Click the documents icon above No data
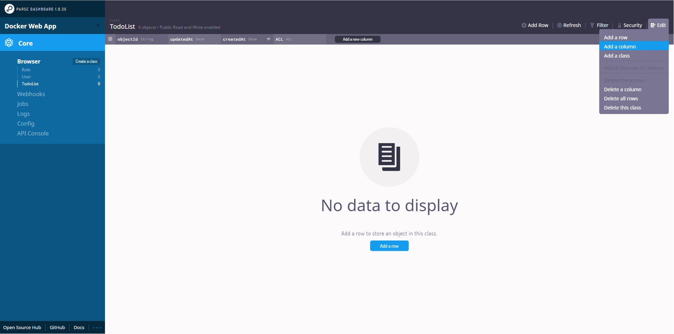674x334 pixels. click(389, 157)
